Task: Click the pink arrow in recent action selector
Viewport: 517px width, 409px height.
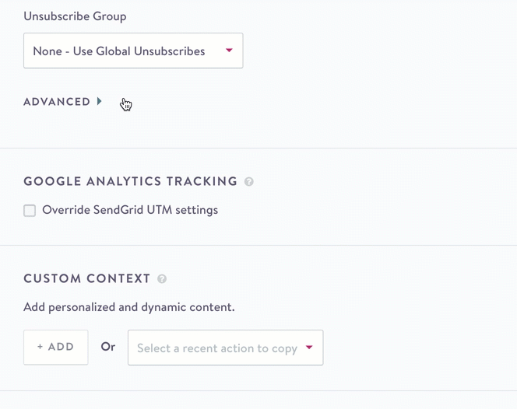Action: point(309,347)
